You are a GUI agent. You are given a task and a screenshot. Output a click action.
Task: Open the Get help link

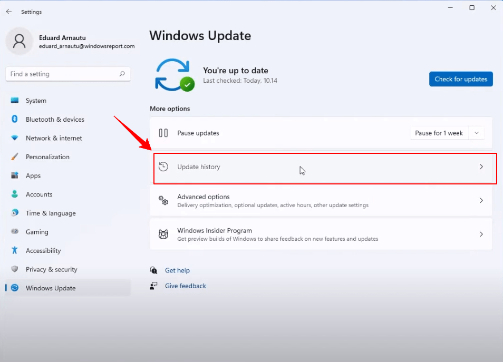pyautogui.click(x=177, y=270)
